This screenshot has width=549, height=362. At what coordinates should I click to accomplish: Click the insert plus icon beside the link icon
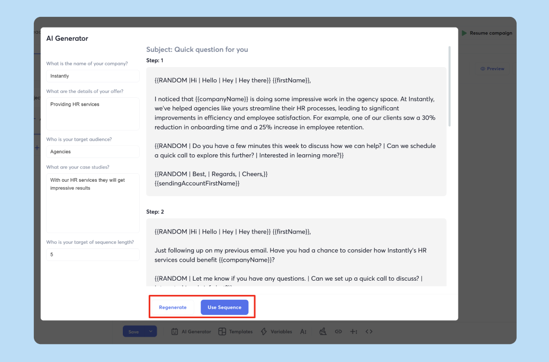(x=354, y=331)
